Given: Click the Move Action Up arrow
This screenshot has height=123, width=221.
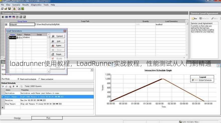Looking at the screenshot, I should point(14,86).
